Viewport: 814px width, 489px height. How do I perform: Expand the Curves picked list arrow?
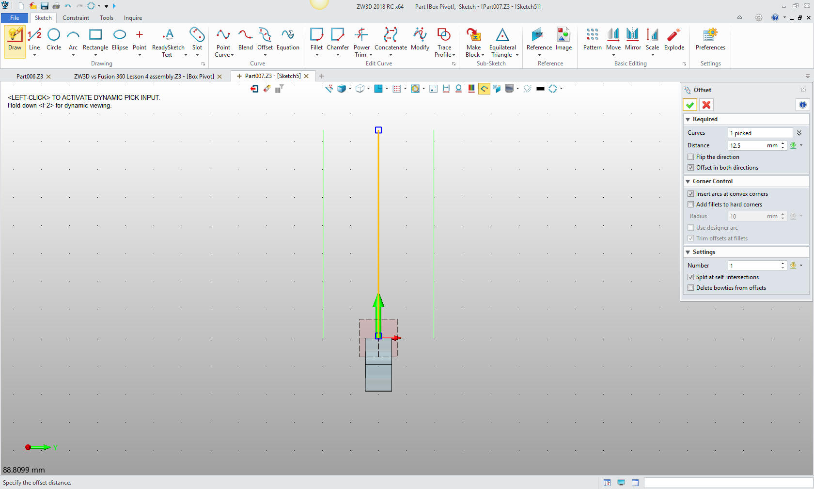coord(799,133)
